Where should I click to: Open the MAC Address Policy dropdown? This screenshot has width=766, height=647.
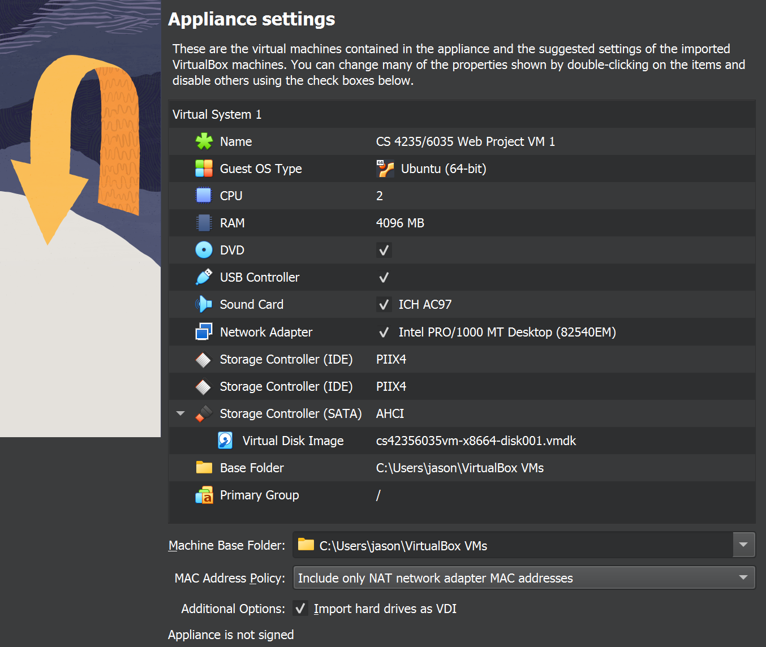pyautogui.click(x=524, y=578)
